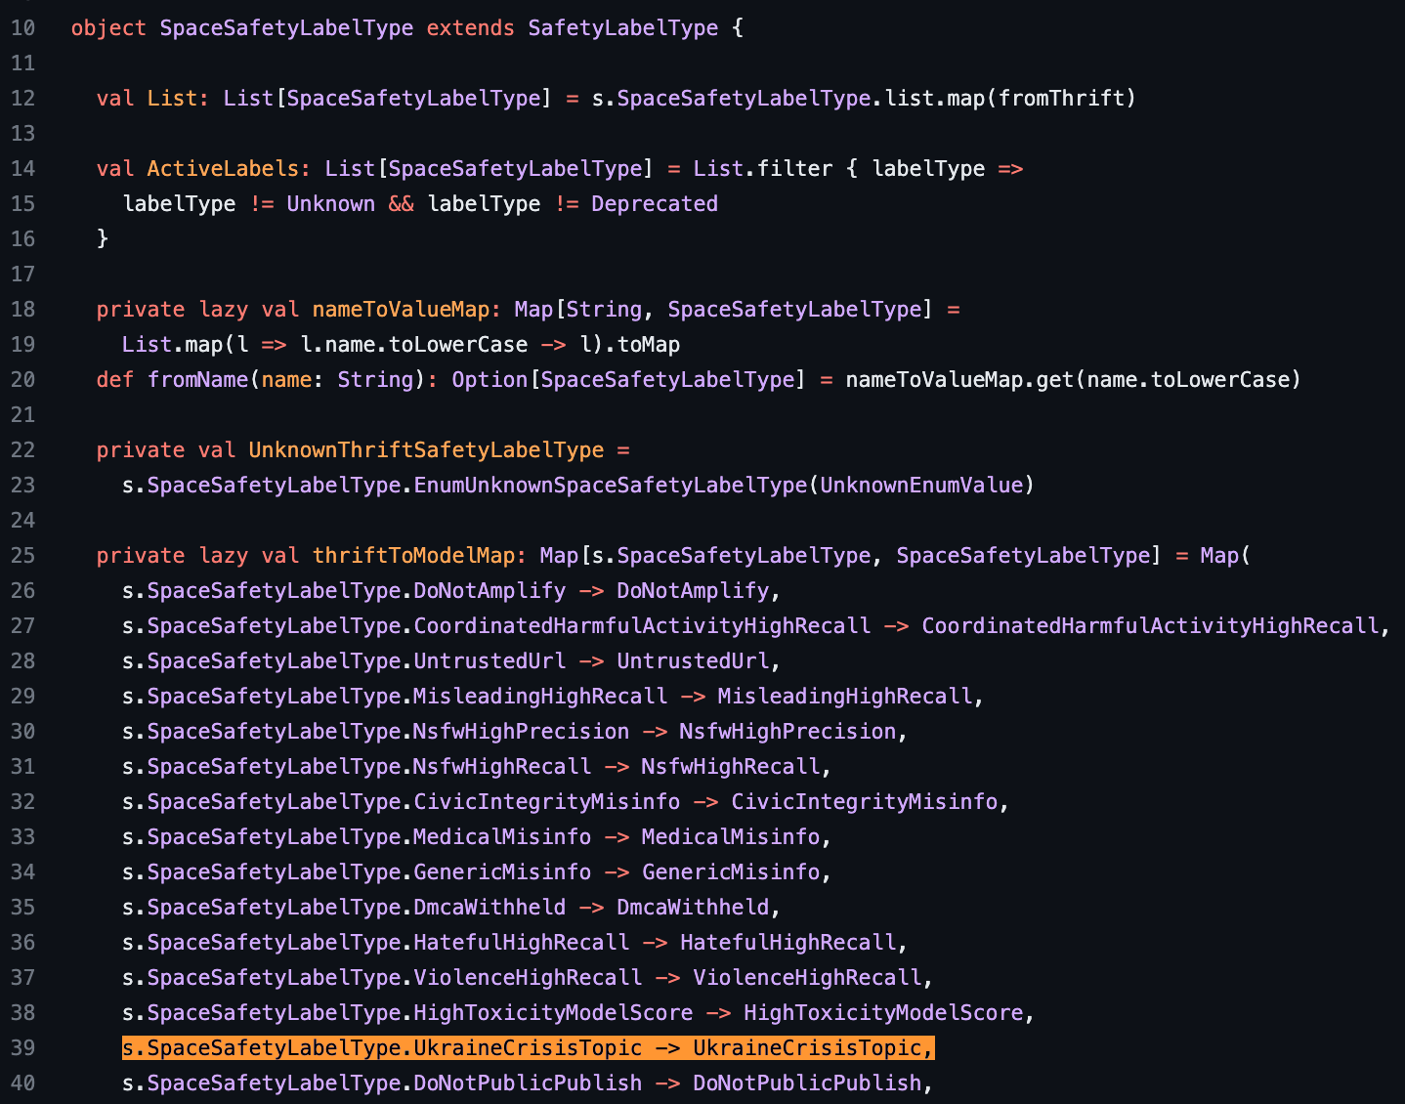Click the highlighted UkraineCrisisTopic mapping line

pyautogui.click(x=528, y=1047)
